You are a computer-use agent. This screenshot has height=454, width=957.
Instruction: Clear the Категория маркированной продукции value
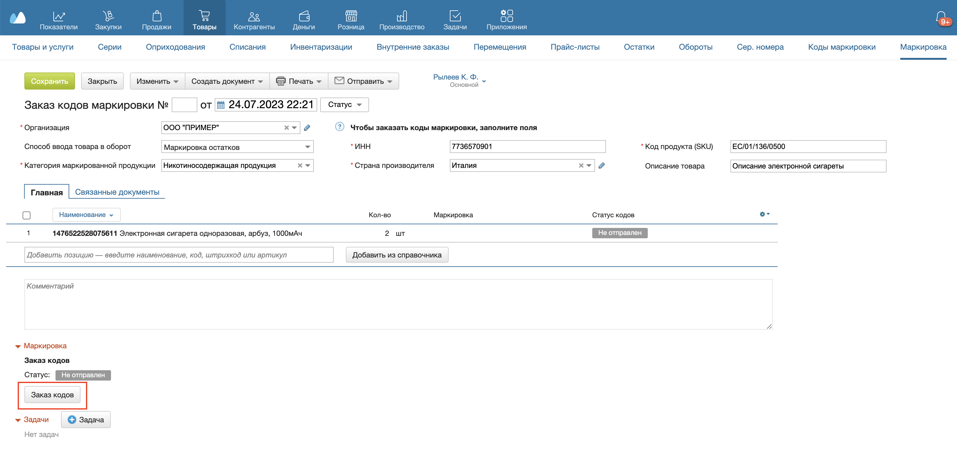pyautogui.click(x=300, y=165)
